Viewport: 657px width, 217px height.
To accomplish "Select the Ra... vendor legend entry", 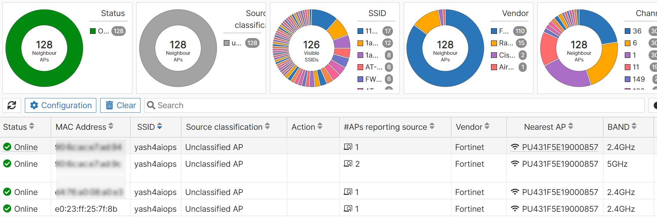I will [x=509, y=43].
